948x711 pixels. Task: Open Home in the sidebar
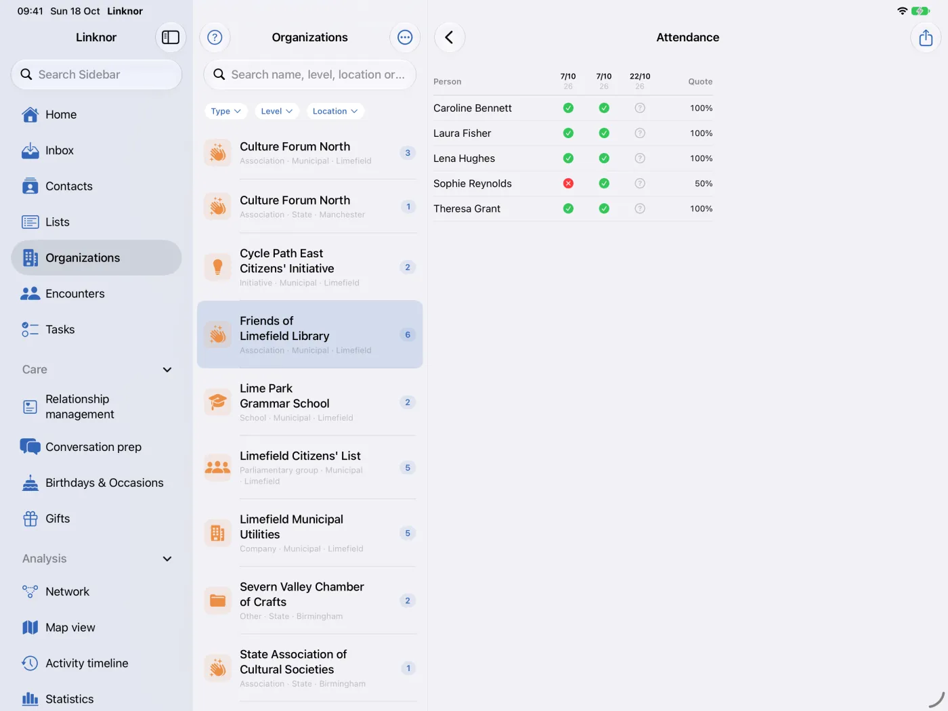click(96, 114)
